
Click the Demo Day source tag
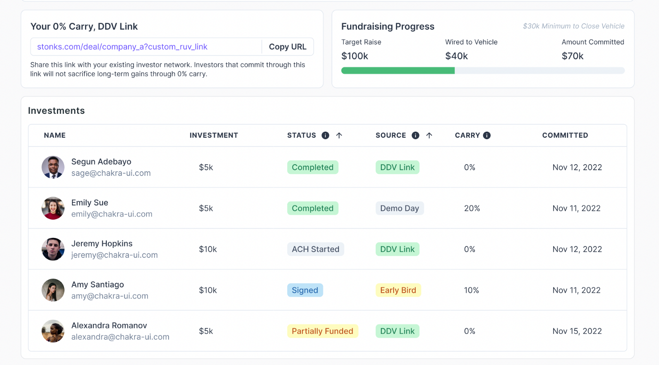[400, 208]
